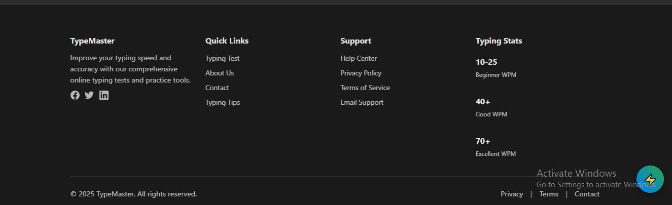672x205 pixels.
Task: Open the TypeMaster Facebook page icon
Action: pos(75,95)
